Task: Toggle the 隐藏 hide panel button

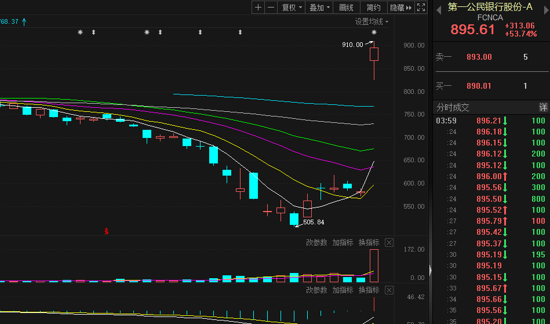Action: [x=400, y=8]
